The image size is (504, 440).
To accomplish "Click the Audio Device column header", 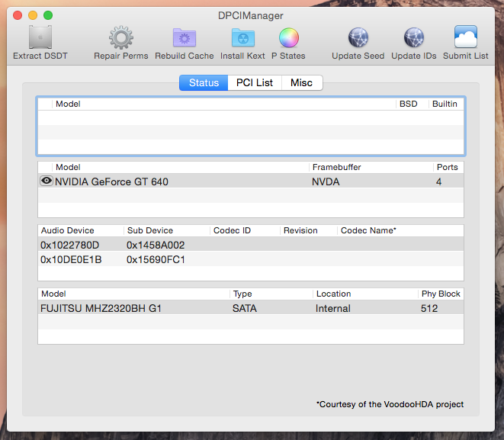I will pos(68,230).
